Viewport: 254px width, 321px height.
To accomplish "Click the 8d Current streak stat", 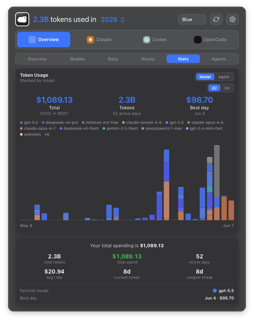I will pos(127,274).
